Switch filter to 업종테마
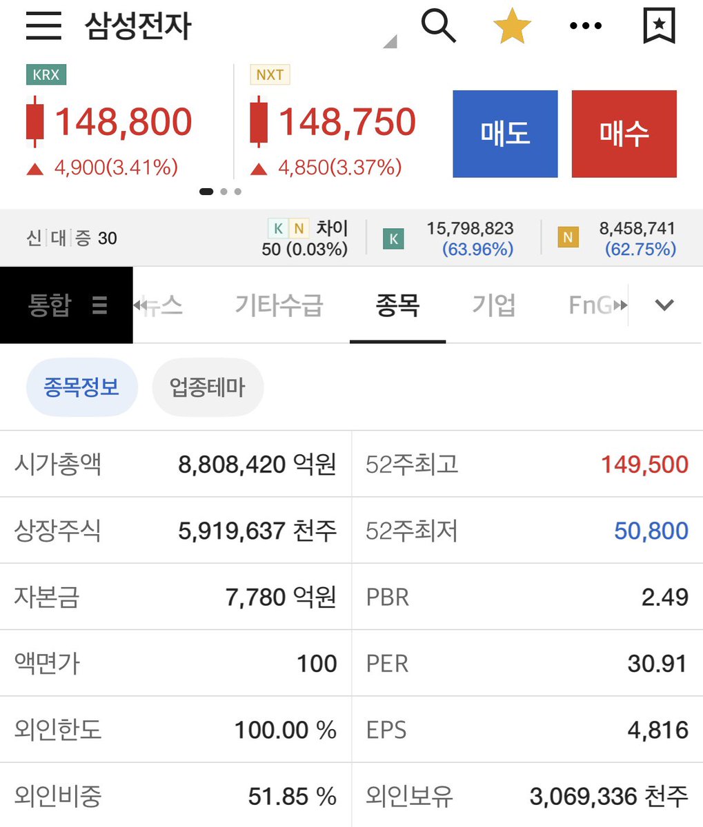 pos(208,387)
